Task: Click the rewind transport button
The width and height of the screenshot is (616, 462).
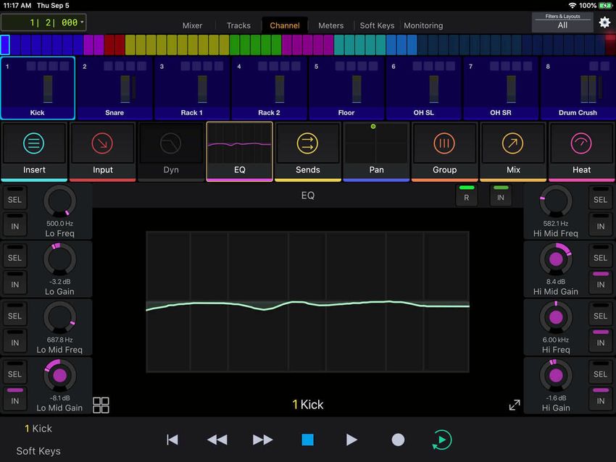Action: [217, 440]
